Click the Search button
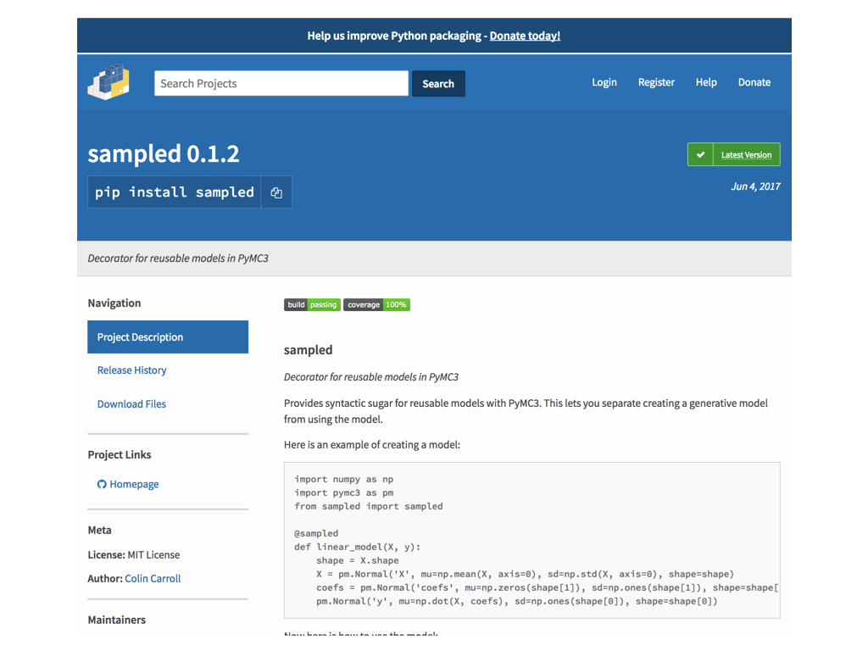Image resolution: width=868 pixels, height=651 pixels. pos(438,84)
